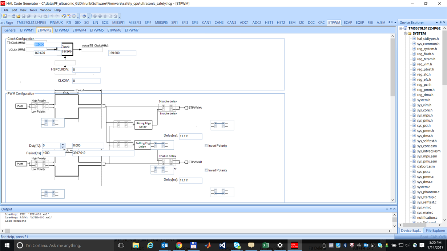447x251 pixels.
Task: Open the module tab list dropdown
Action: pyautogui.click(x=395, y=23)
